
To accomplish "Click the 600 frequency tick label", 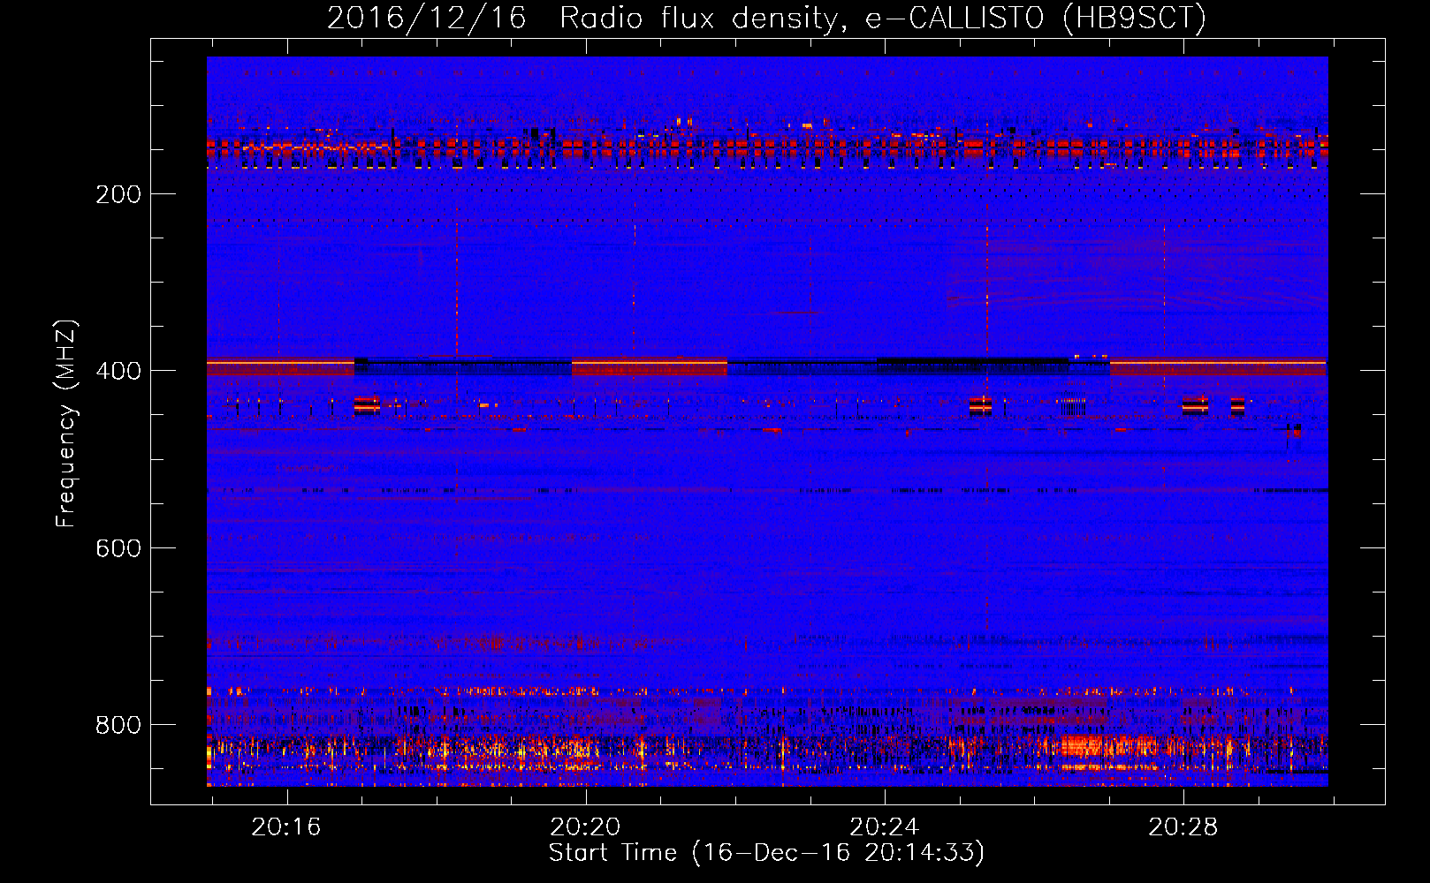I will [x=118, y=548].
